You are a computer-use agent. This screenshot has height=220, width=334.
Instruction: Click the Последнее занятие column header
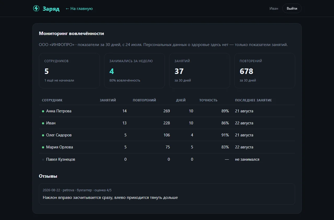tap(253, 100)
